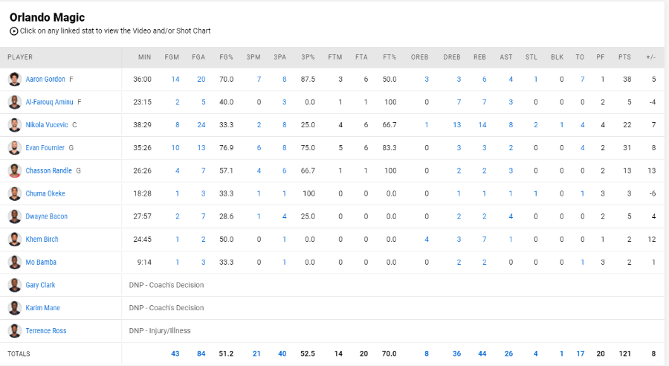Click the PTS column header
Viewport: 669px width, 366px height.
click(624, 57)
